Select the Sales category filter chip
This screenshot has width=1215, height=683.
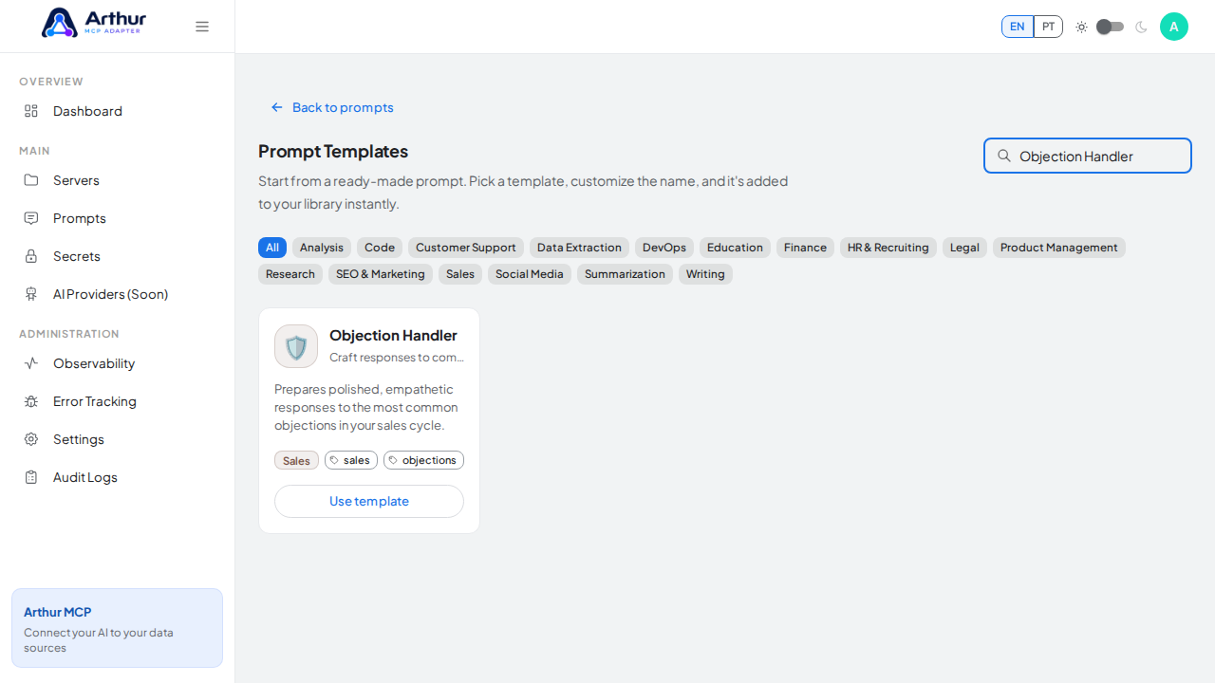point(460,274)
